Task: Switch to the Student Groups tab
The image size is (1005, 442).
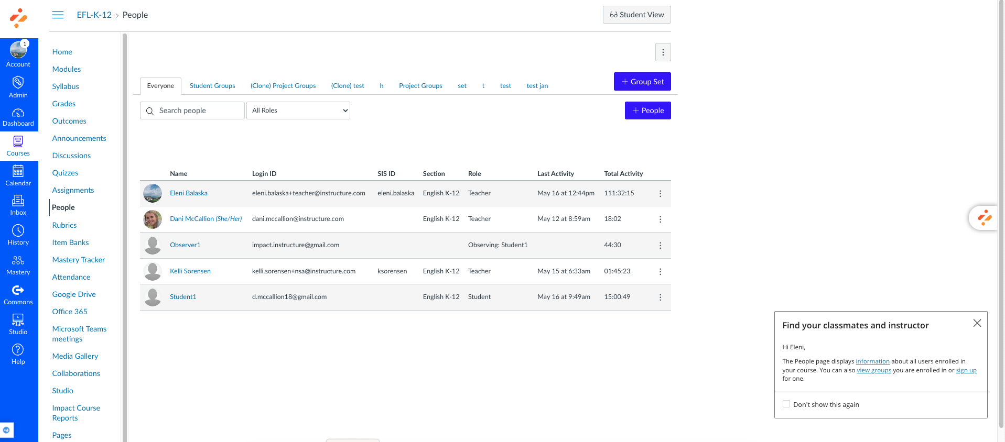Action: click(212, 86)
